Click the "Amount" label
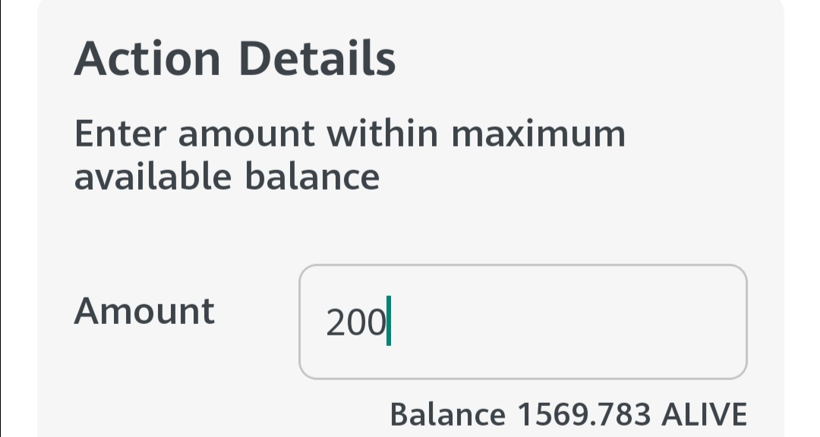The width and height of the screenshot is (820, 437). [x=144, y=311]
